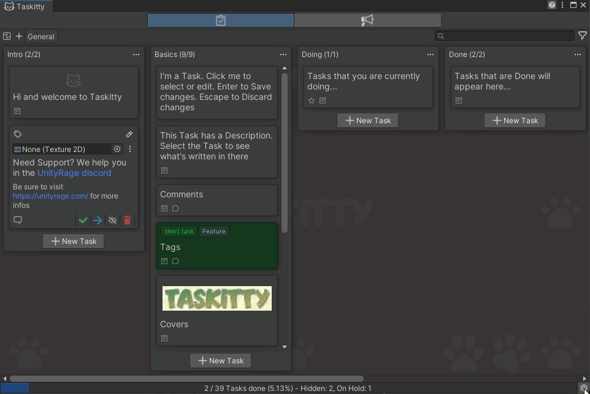
Task: Click Basics column scroll up arrow
Action: (x=285, y=69)
